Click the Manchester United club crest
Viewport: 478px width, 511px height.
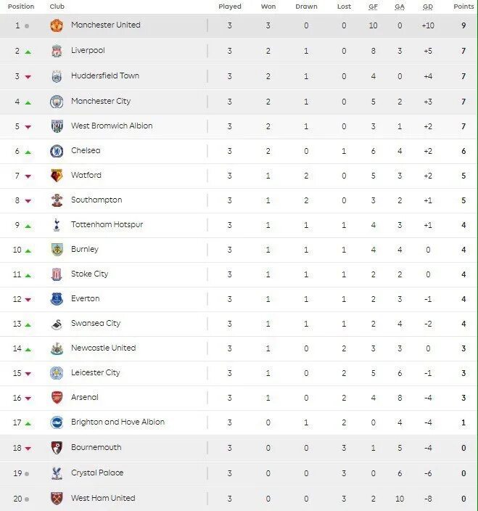click(x=57, y=25)
